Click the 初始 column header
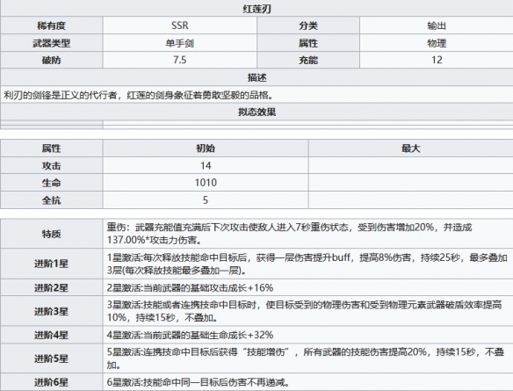 coord(206,148)
